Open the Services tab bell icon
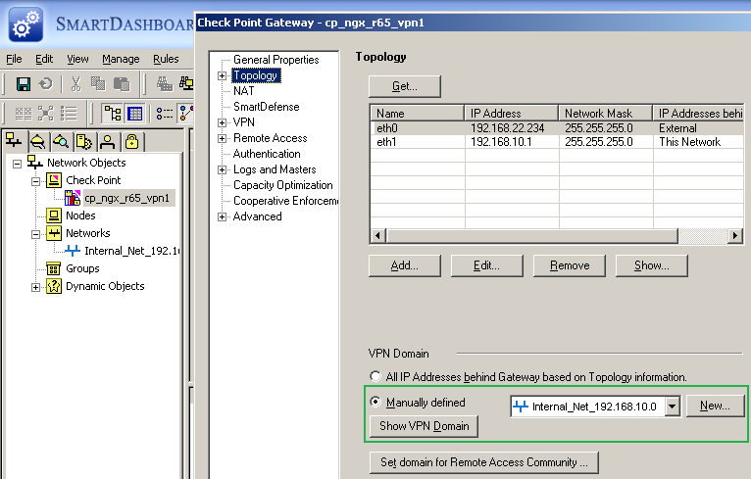This screenshot has width=751, height=479. coord(37,142)
